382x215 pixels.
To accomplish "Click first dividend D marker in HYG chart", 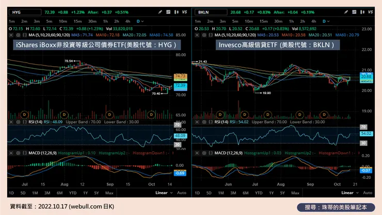I will click(24, 114).
